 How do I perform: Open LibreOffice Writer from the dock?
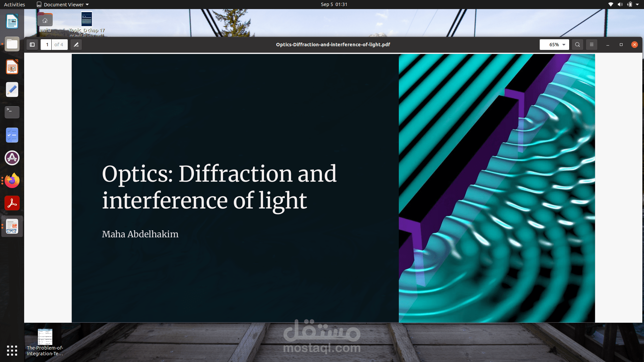[x=12, y=21]
